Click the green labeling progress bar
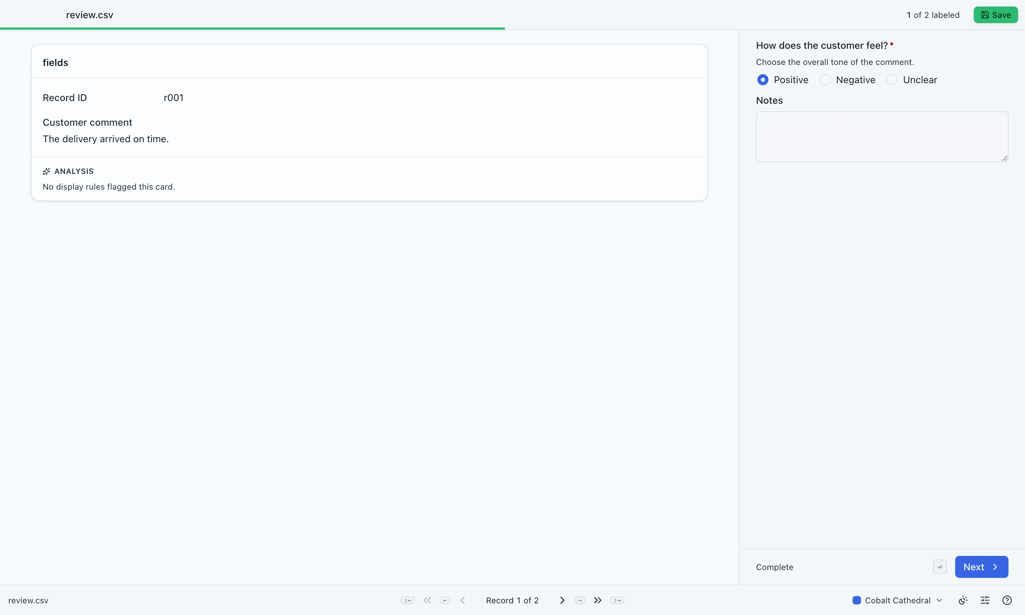Image resolution: width=1025 pixels, height=615 pixels. [x=252, y=28]
